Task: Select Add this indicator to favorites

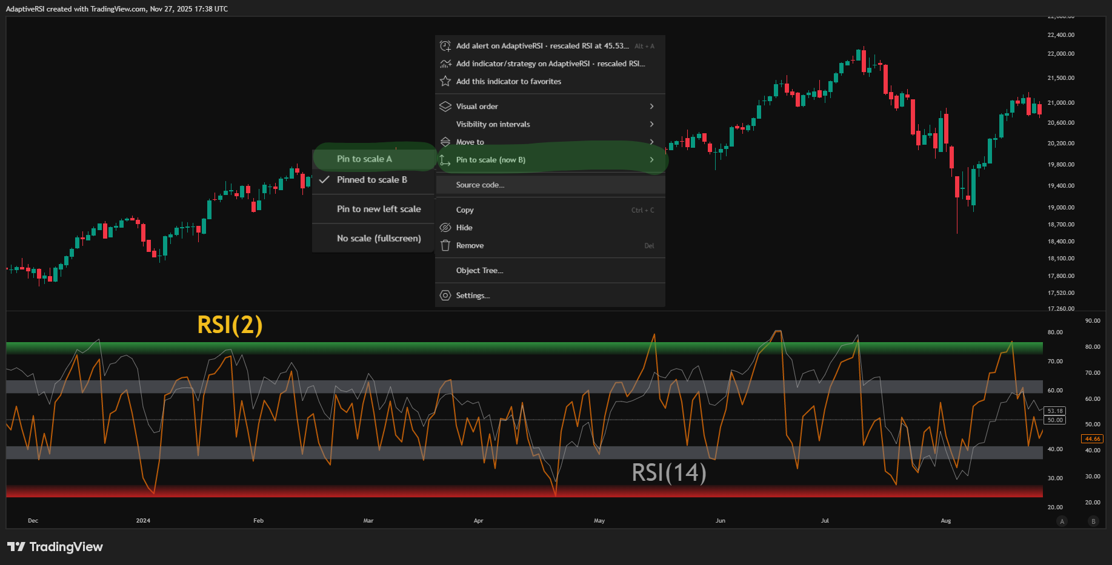Action: (x=550, y=81)
